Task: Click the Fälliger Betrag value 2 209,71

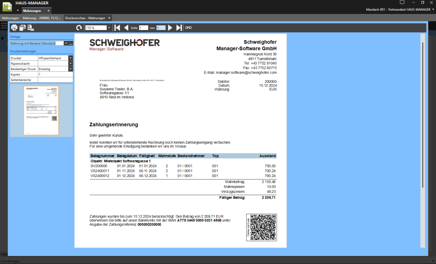Action: tap(269, 198)
